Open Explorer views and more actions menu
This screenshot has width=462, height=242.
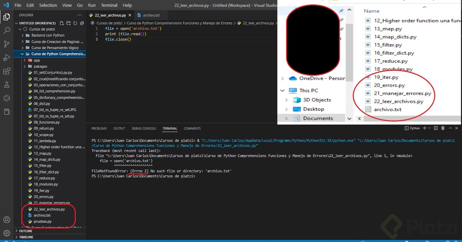pos(79,15)
